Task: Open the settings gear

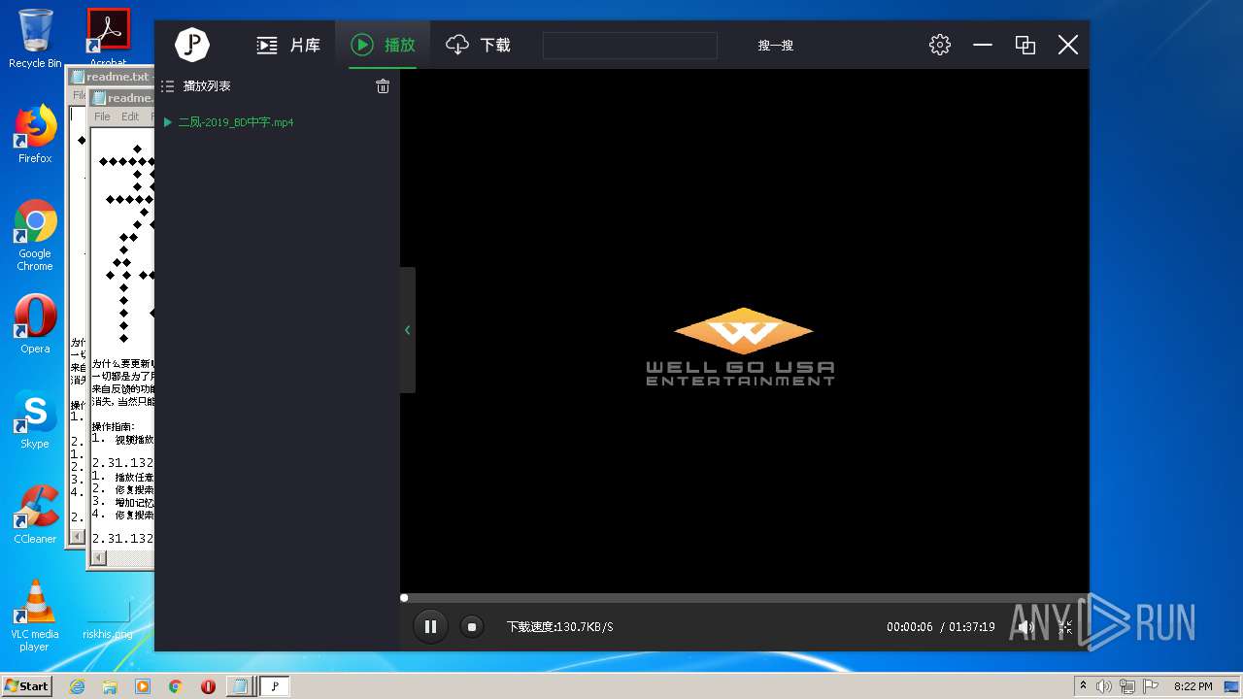Action: [939, 45]
